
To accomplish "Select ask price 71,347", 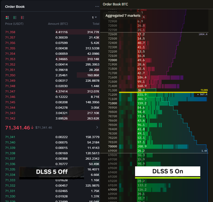I will (x=10, y=91).
